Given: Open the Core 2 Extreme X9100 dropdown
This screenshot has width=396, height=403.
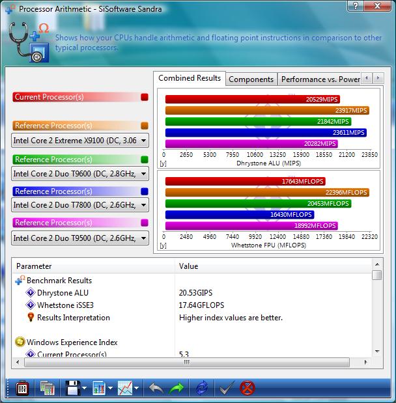Looking at the screenshot, I should [80, 141].
